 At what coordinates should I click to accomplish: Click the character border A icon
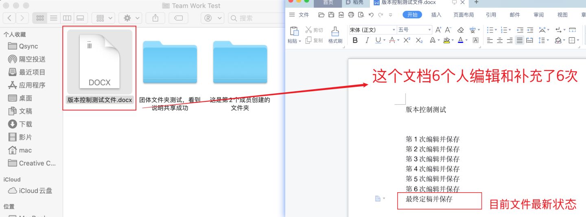pos(475,40)
